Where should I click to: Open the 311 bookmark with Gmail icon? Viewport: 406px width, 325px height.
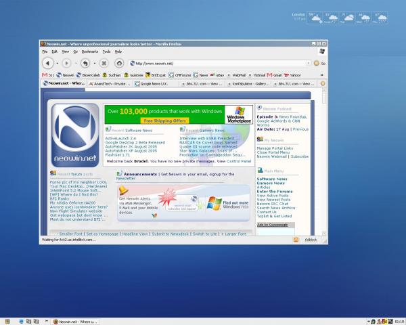pyautogui.click(x=48, y=75)
